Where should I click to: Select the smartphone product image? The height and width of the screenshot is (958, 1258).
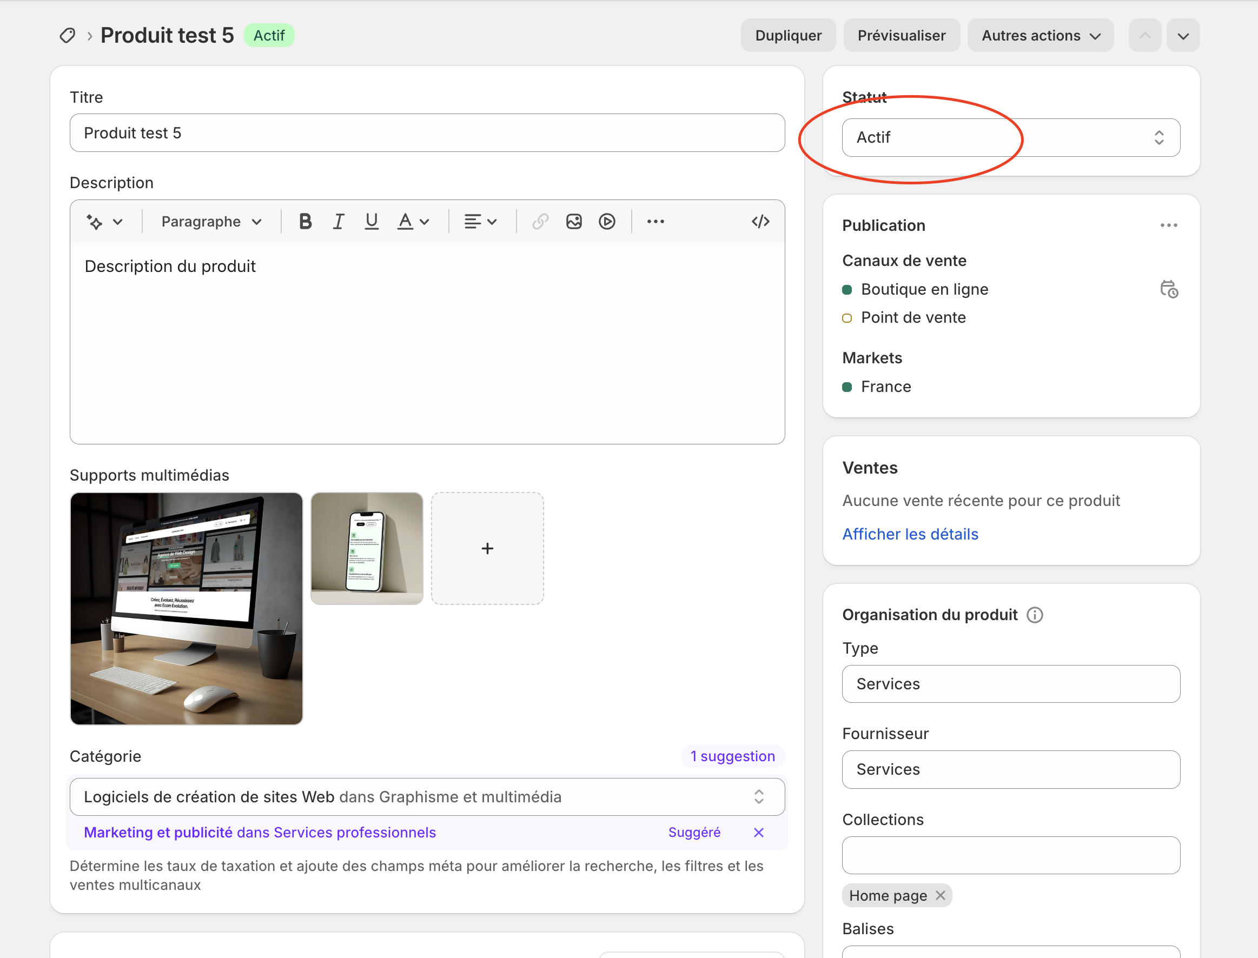(x=366, y=549)
